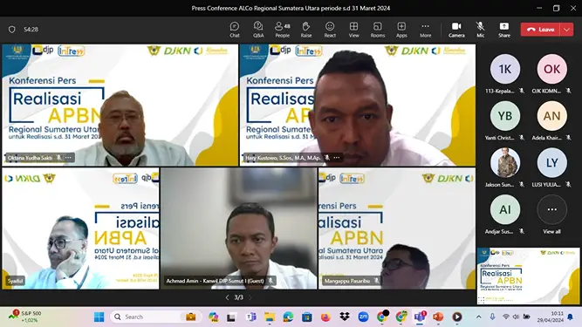The image size is (582, 327).
Task: Open the React emoji menu
Action: coord(330,30)
